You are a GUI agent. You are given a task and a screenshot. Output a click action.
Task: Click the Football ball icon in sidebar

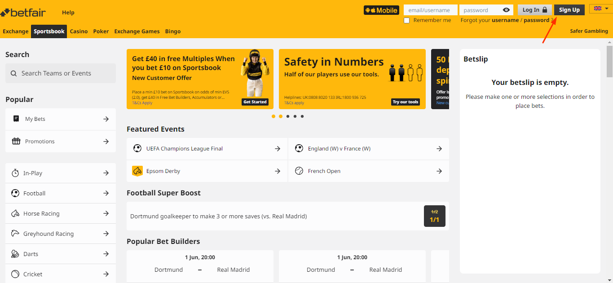(x=15, y=193)
